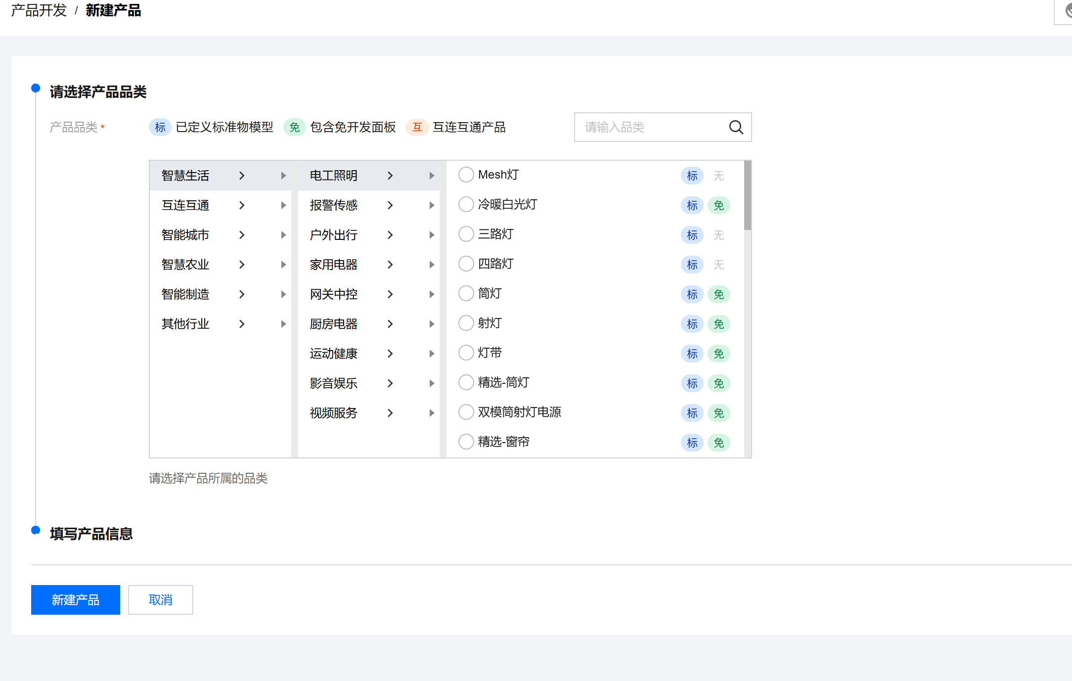Choose the 双模筒射灯电源 radio button
This screenshot has height=681, width=1072.
tap(466, 412)
